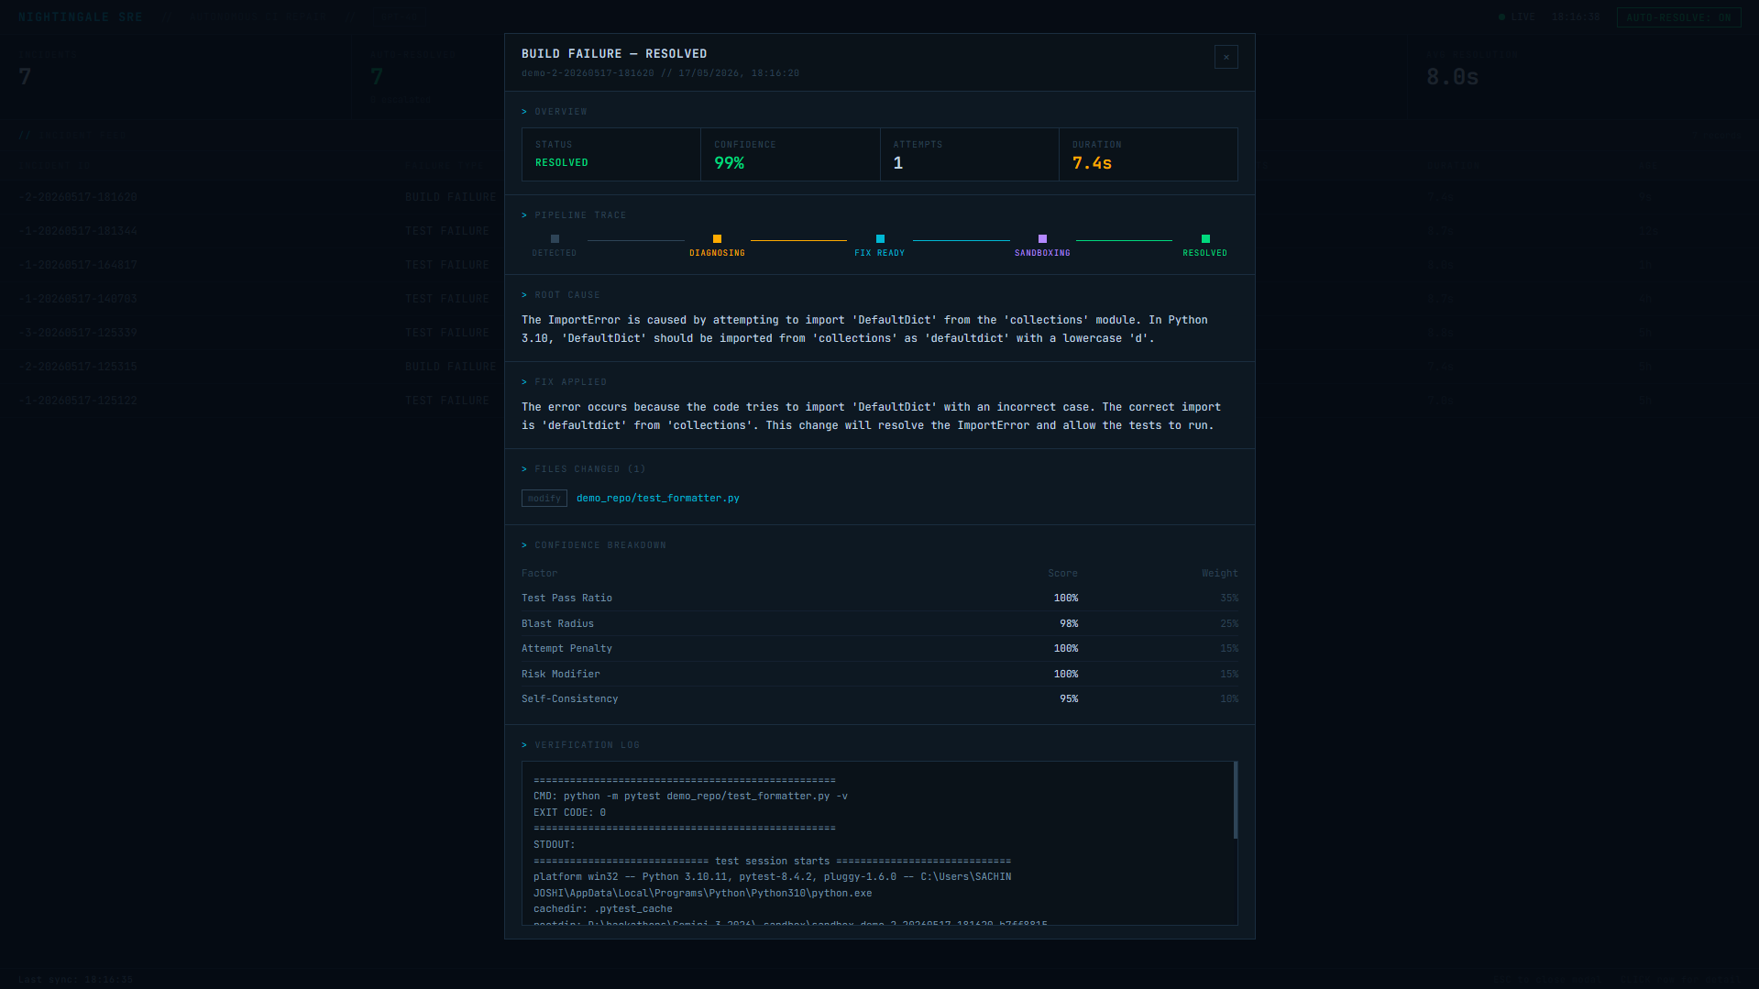Click the Auto-Resolved count stat card
The image size is (1759, 989).
(x=428, y=77)
